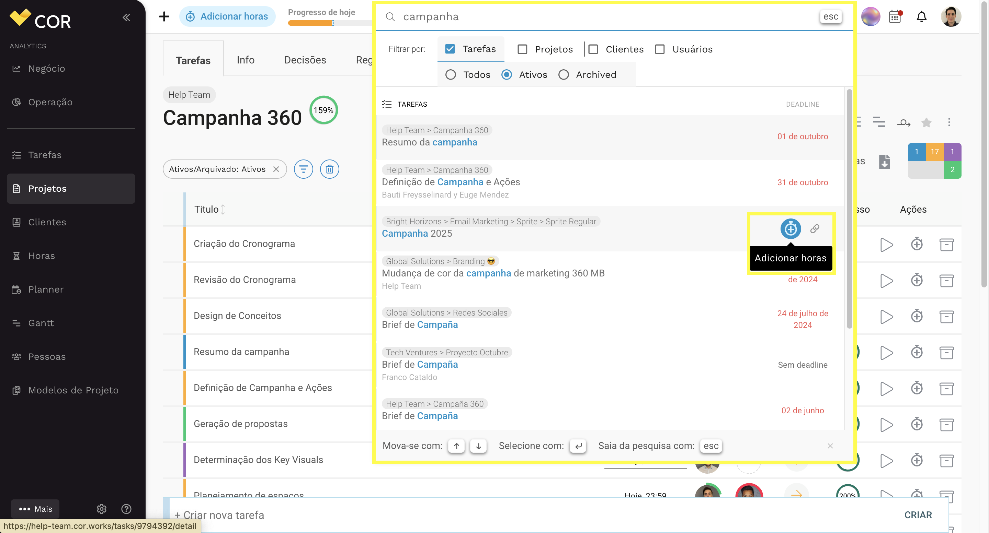Download project export file icon

(884, 162)
